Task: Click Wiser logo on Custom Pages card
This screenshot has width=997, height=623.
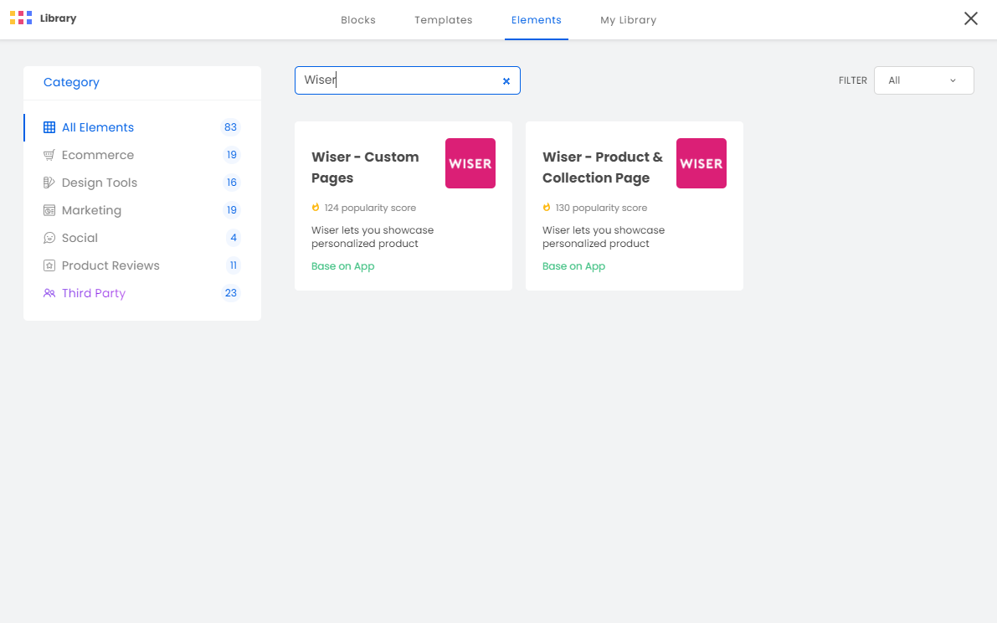Action: coord(470,163)
